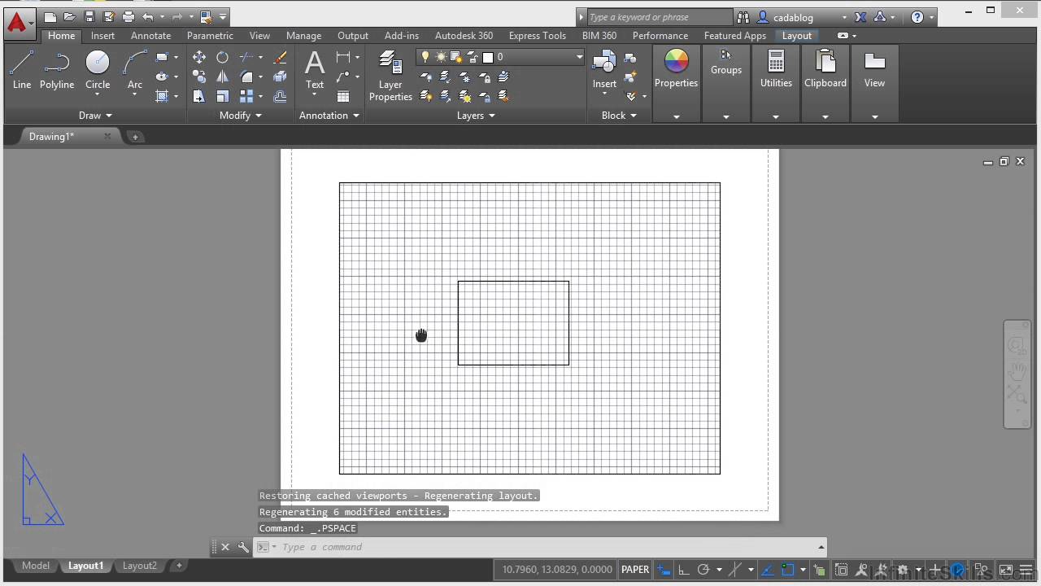This screenshot has width=1041, height=586.
Task: Open Layer Properties manager
Action: [390, 76]
